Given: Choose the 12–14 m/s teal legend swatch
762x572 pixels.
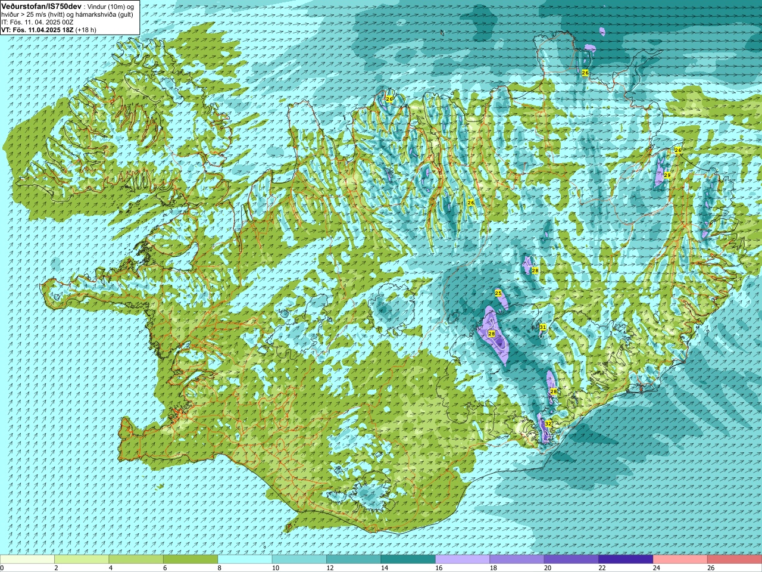Looking at the screenshot, I should pos(354,559).
